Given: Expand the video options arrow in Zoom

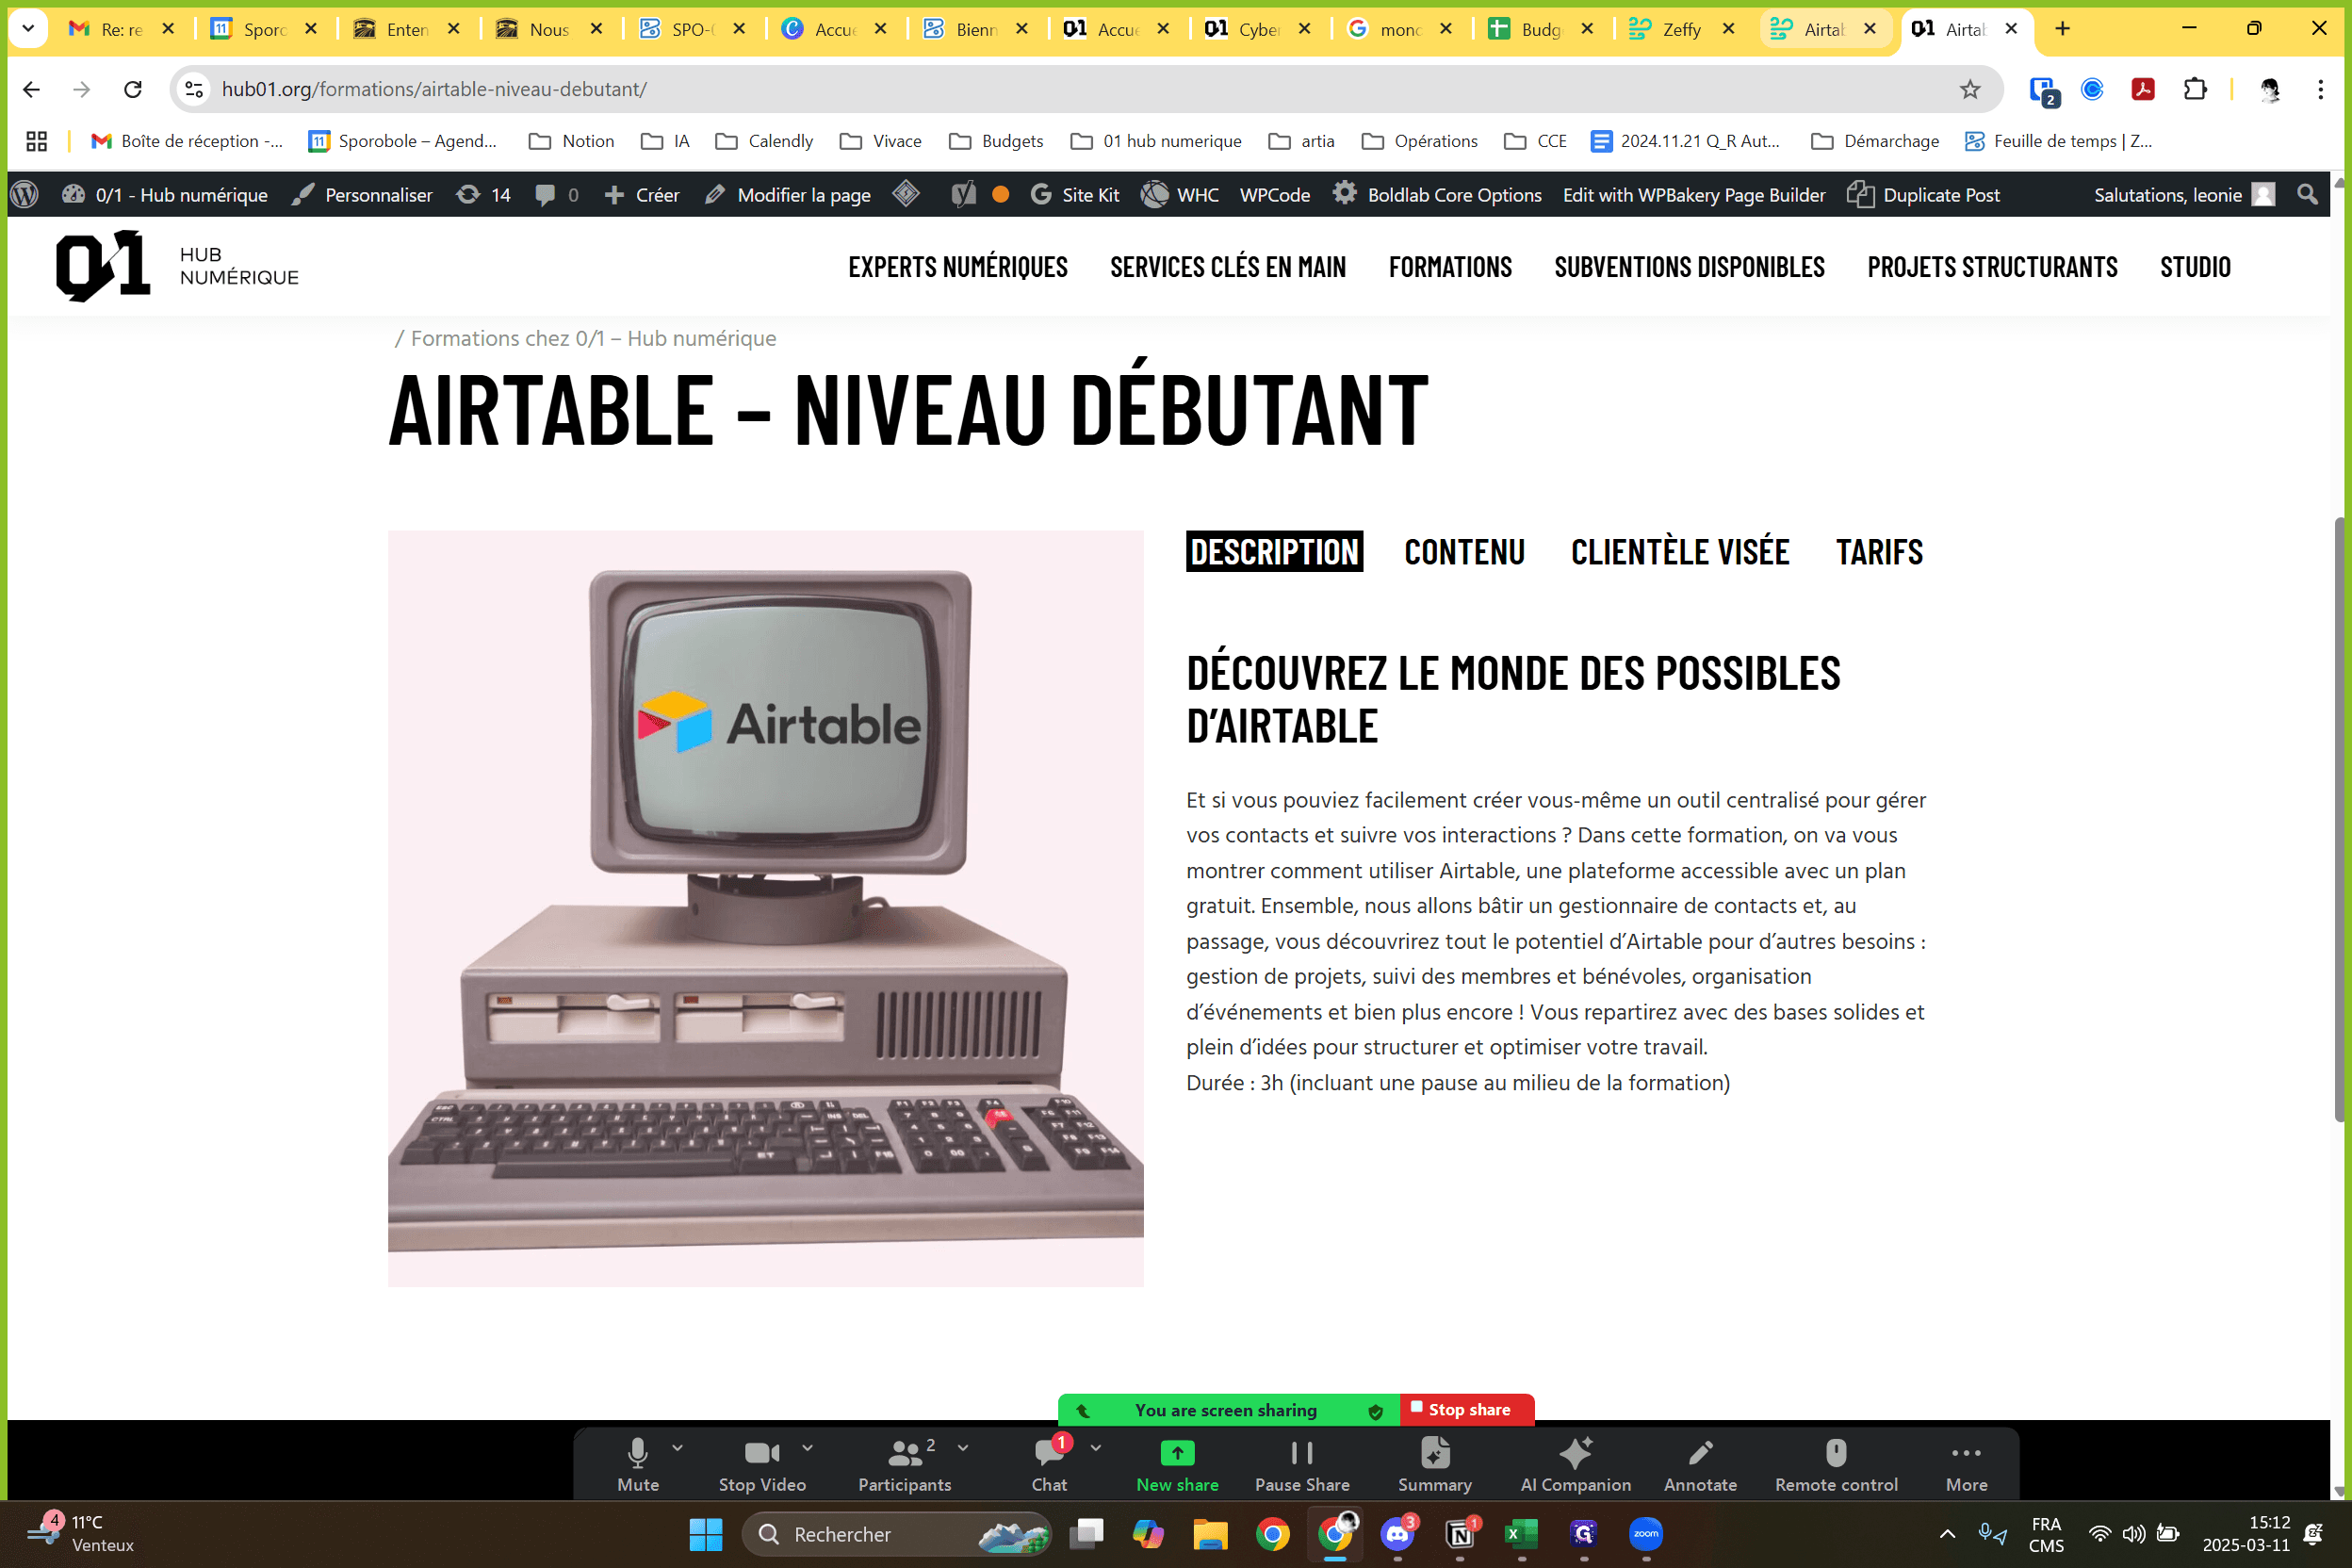Looking at the screenshot, I should tap(807, 1447).
